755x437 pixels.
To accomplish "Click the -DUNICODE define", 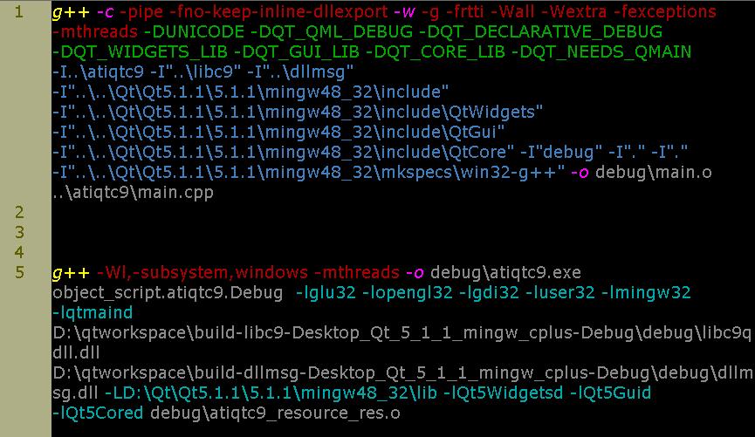I will coord(195,31).
